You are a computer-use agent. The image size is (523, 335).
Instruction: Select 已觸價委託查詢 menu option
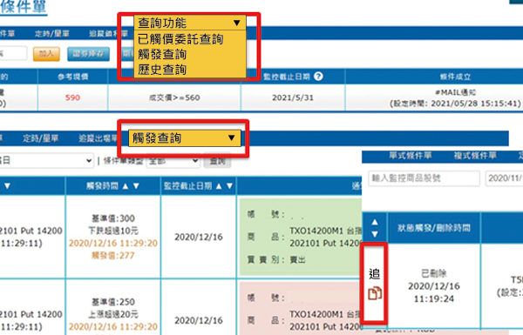coord(180,39)
